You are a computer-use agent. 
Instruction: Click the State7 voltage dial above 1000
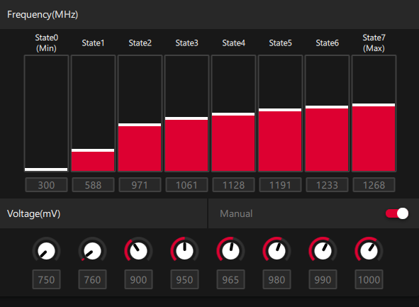click(369, 251)
